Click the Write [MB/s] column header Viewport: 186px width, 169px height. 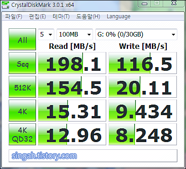click(x=143, y=46)
